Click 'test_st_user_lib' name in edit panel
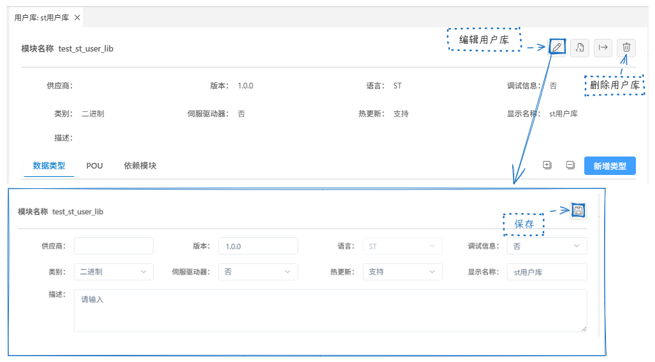This screenshot has height=362, width=655. [x=78, y=212]
